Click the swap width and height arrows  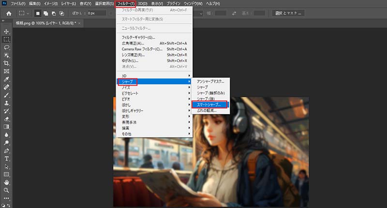point(234,14)
